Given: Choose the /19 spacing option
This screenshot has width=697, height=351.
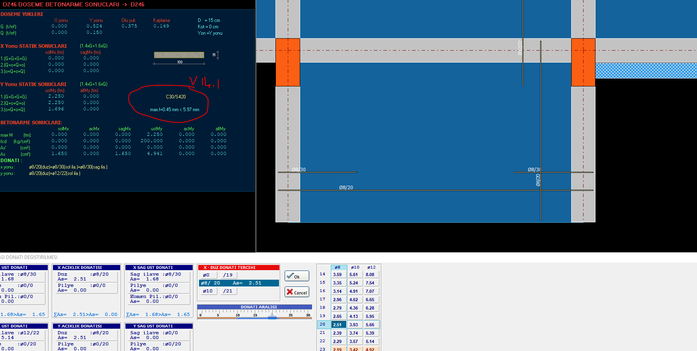Looking at the screenshot, I should [x=228, y=275].
